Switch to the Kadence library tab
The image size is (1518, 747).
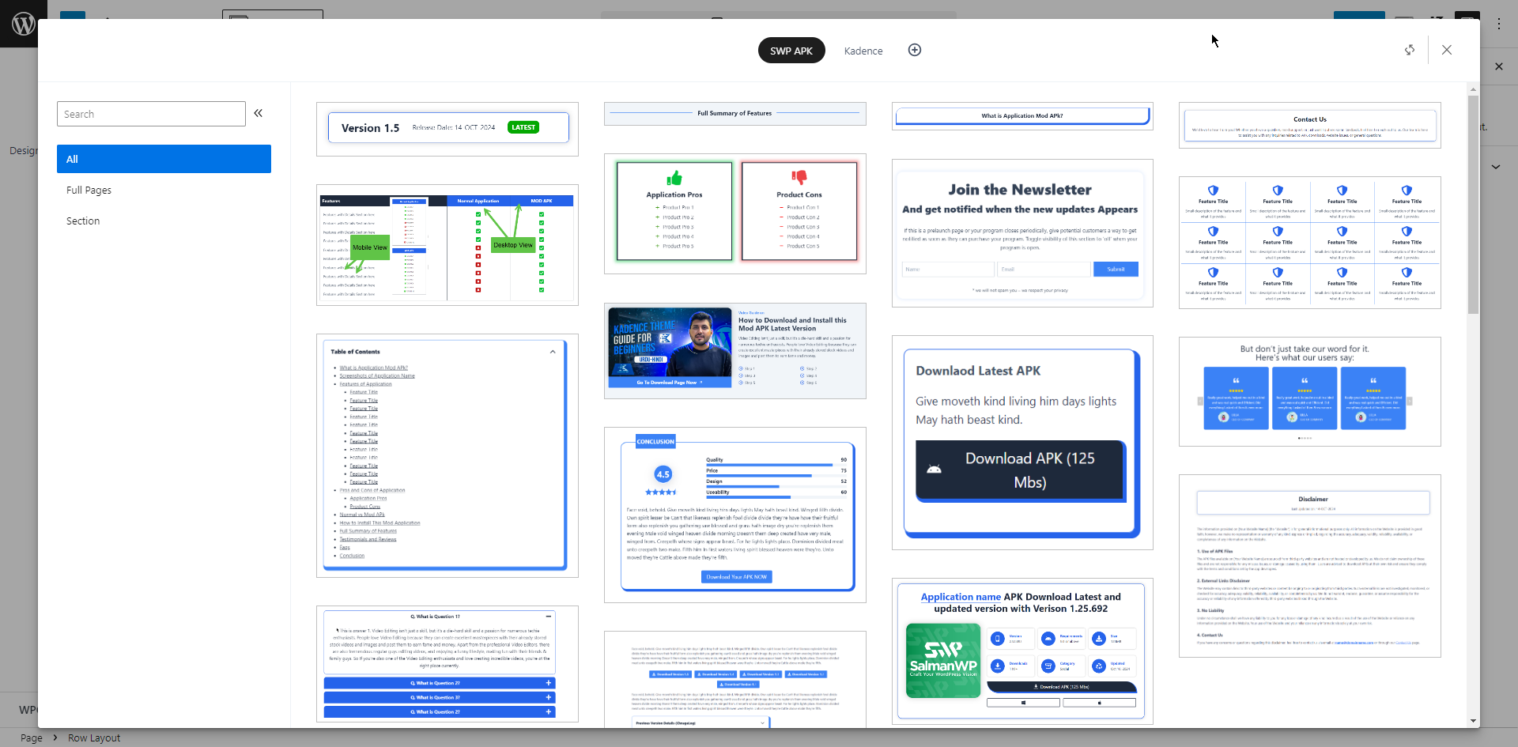tap(863, 51)
